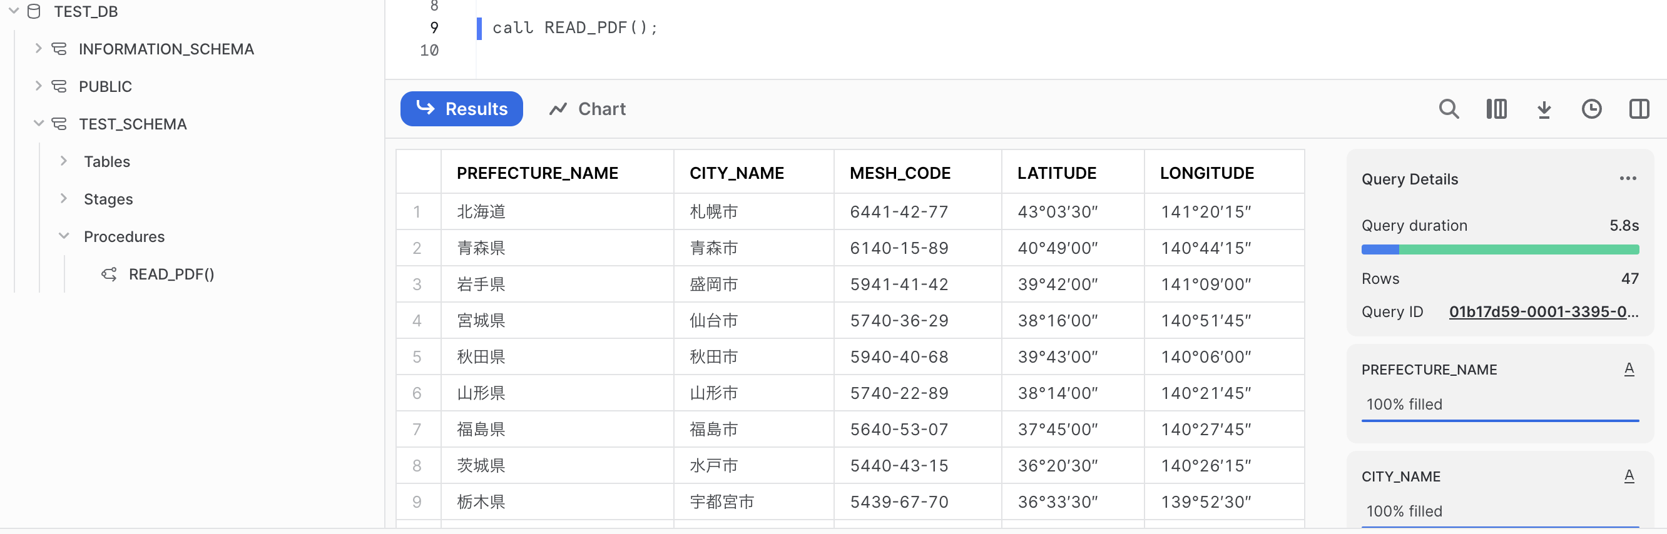Switch to the Chart tab
The image size is (1667, 534).
pos(588,109)
